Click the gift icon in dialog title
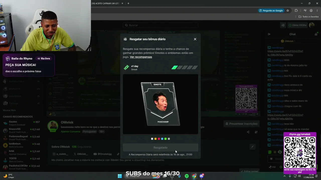Screen dimensions: 321x180 click(x=125, y=39)
